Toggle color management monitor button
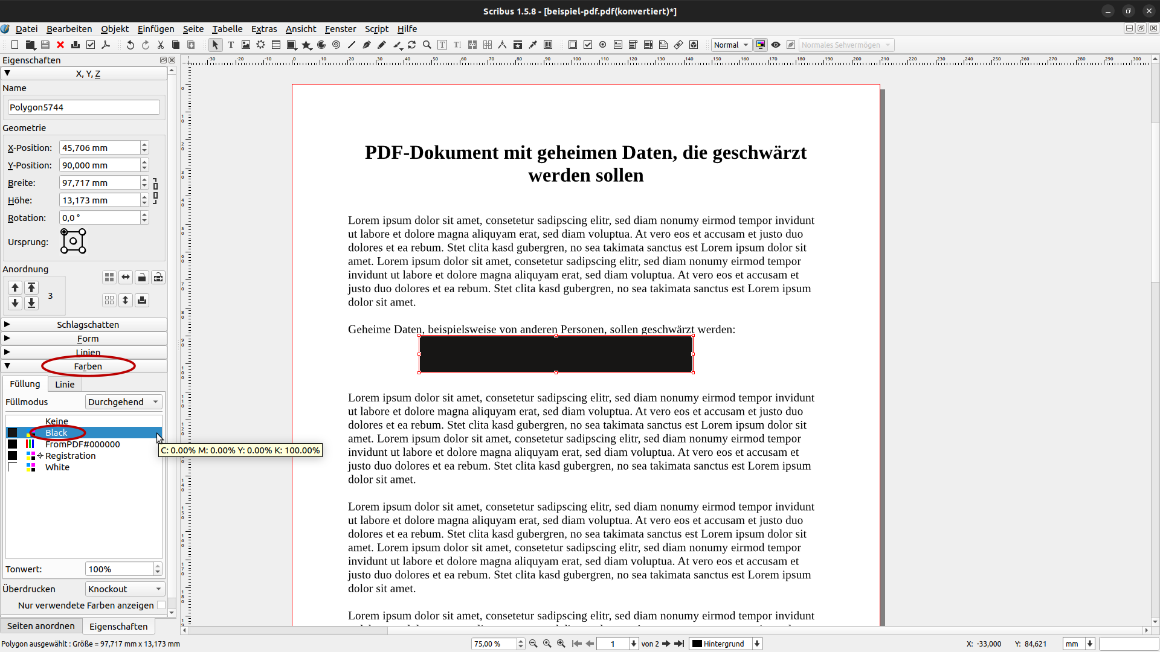 point(761,45)
